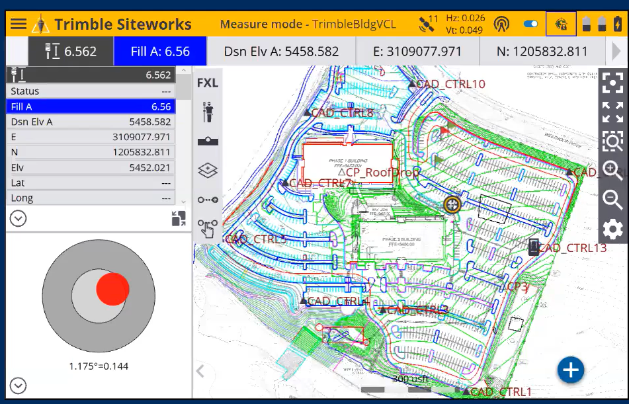
Task: Select the CAD_CTRL10 control point
Action: pos(447,84)
